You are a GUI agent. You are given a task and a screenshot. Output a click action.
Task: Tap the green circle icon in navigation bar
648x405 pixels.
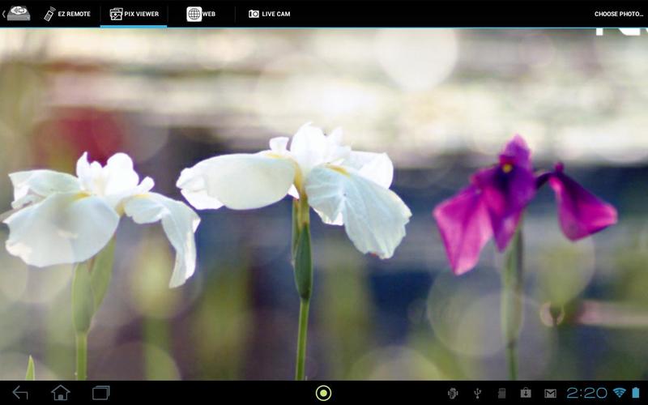[x=323, y=393]
